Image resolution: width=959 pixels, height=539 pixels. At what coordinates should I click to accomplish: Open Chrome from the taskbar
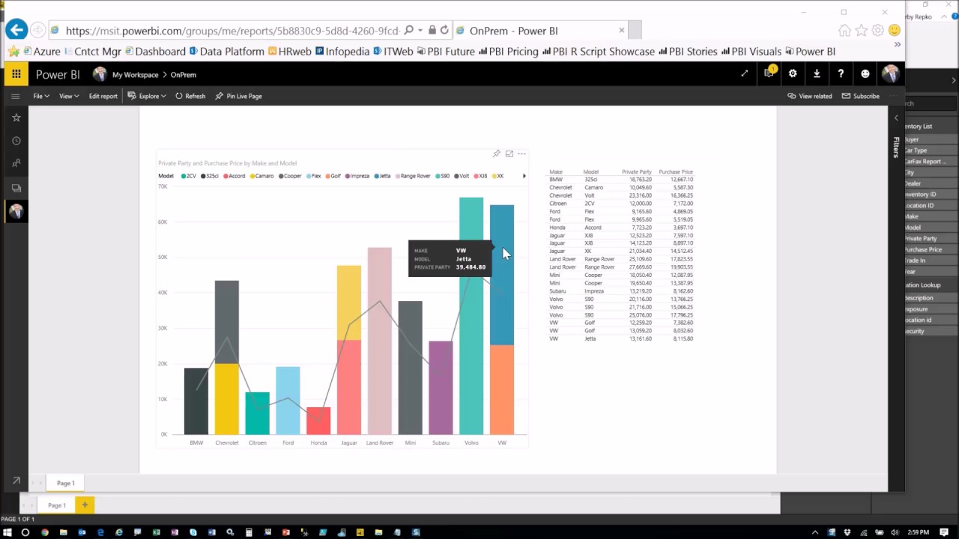[x=45, y=532]
